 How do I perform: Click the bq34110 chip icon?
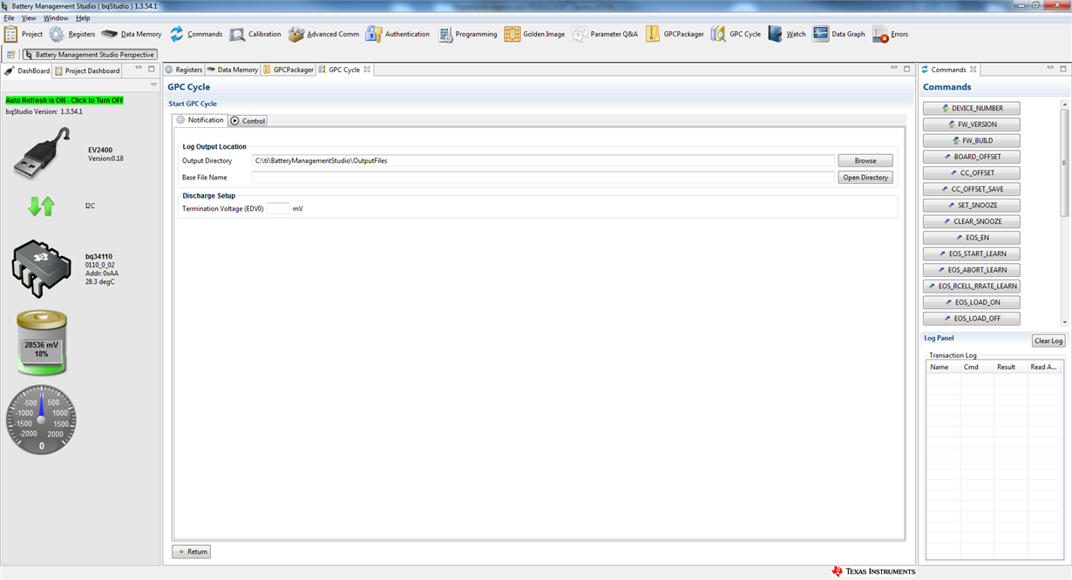click(x=41, y=269)
